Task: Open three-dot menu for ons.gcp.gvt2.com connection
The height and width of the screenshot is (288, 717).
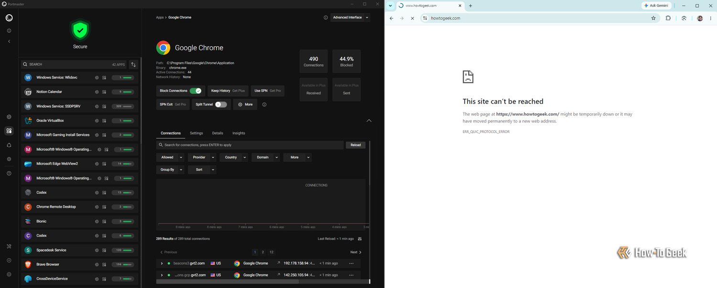Action: 351,275
